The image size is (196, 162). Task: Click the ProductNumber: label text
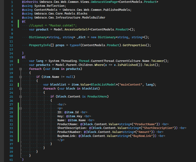(x=70, y=132)
